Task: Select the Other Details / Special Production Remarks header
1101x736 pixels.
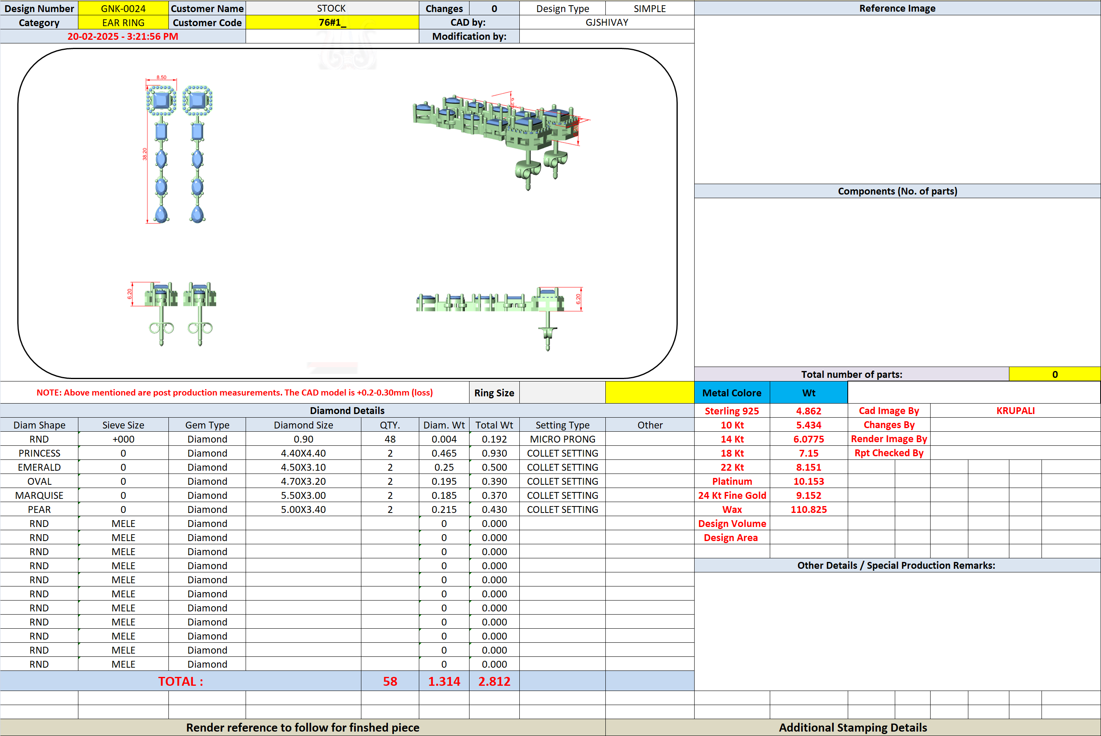Action: point(897,565)
